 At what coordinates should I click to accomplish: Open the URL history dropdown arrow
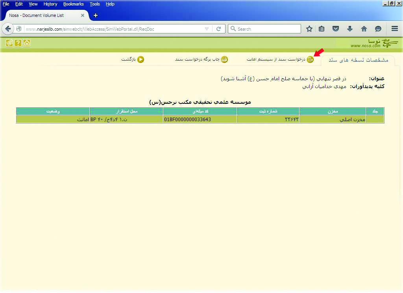[x=207, y=29]
